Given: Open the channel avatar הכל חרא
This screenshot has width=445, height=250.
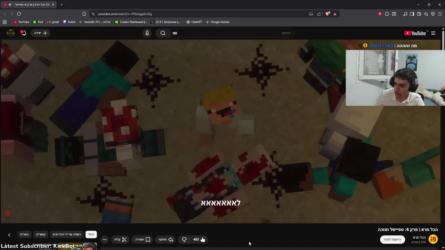Looking at the screenshot, I should [433, 239].
